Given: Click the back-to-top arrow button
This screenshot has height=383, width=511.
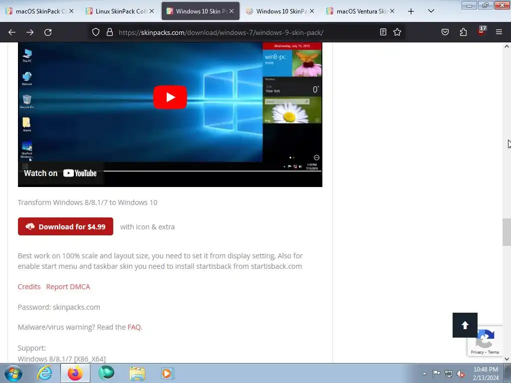Looking at the screenshot, I should [465, 325].
